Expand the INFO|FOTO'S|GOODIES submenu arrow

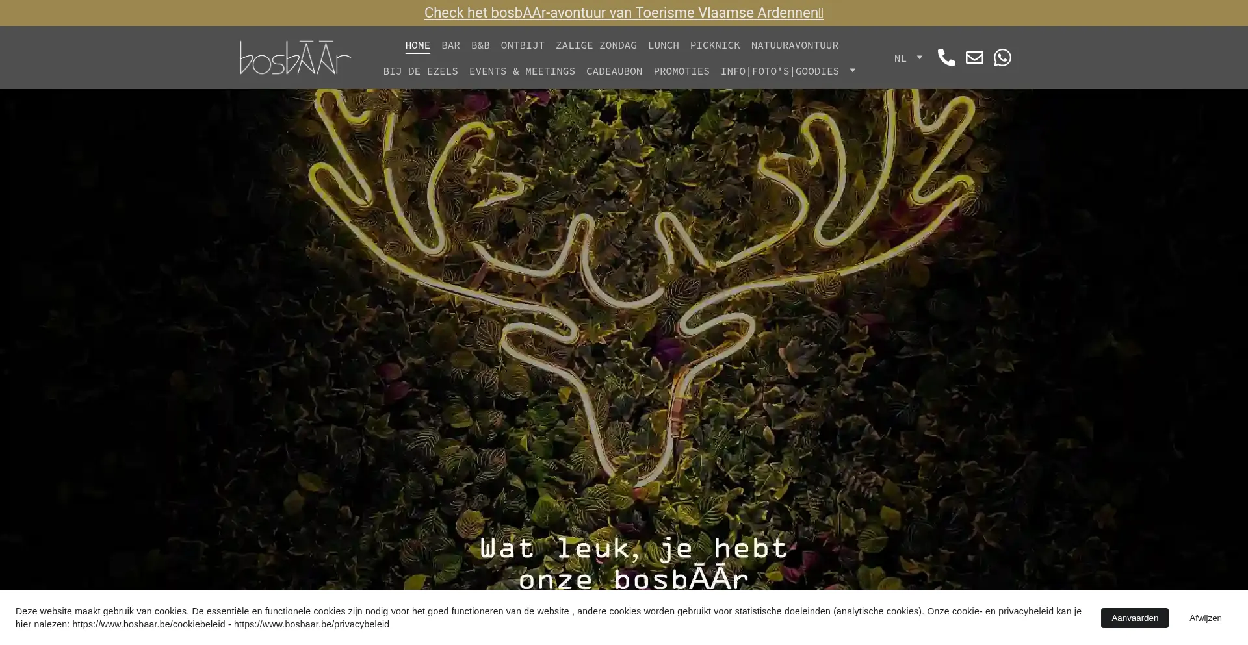853,71
